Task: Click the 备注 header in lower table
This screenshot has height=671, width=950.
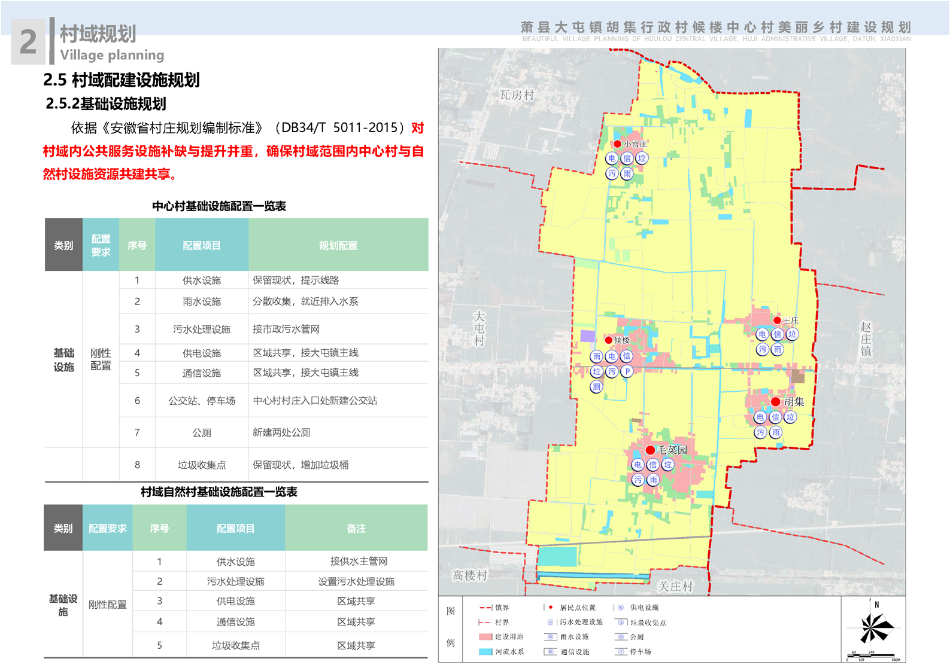Action: click(x=356, y=528)
